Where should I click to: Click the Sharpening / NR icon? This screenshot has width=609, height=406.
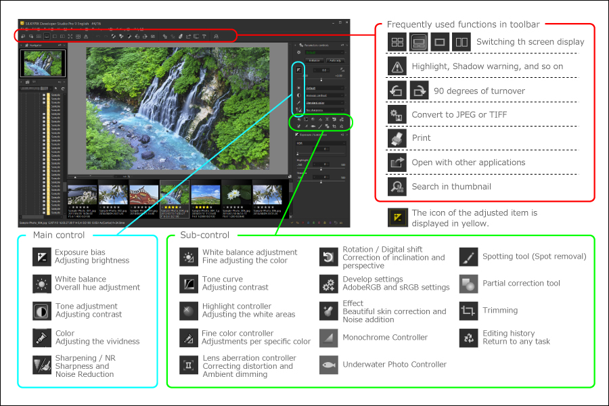42,365
